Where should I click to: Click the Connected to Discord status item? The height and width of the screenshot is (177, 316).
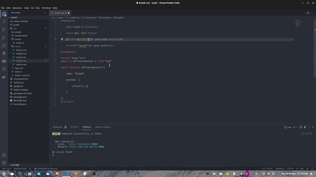[x=46, y=169]
